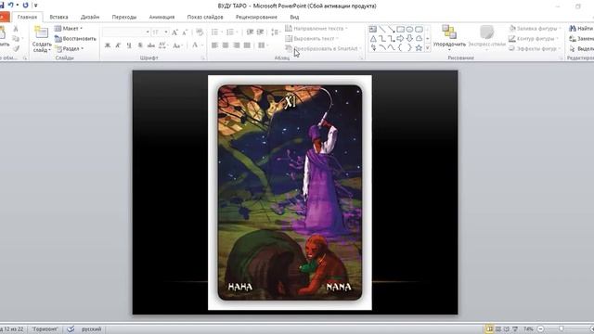
Task: Align text to the right
Action: 237,45
